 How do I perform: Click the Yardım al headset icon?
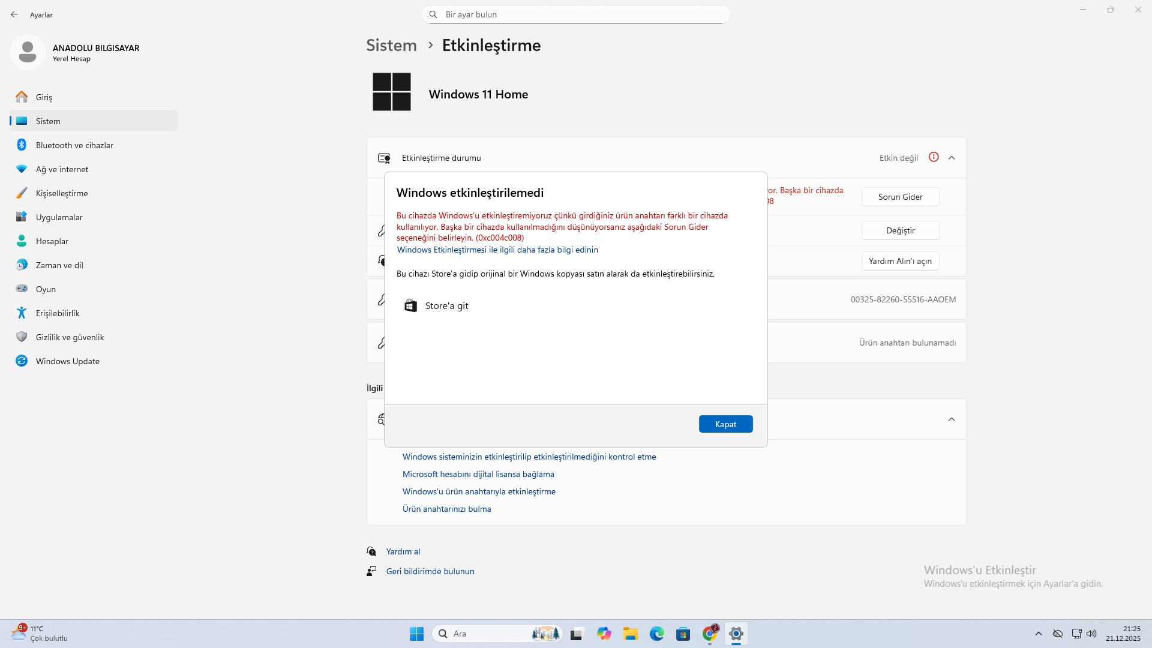click(371, 551)
